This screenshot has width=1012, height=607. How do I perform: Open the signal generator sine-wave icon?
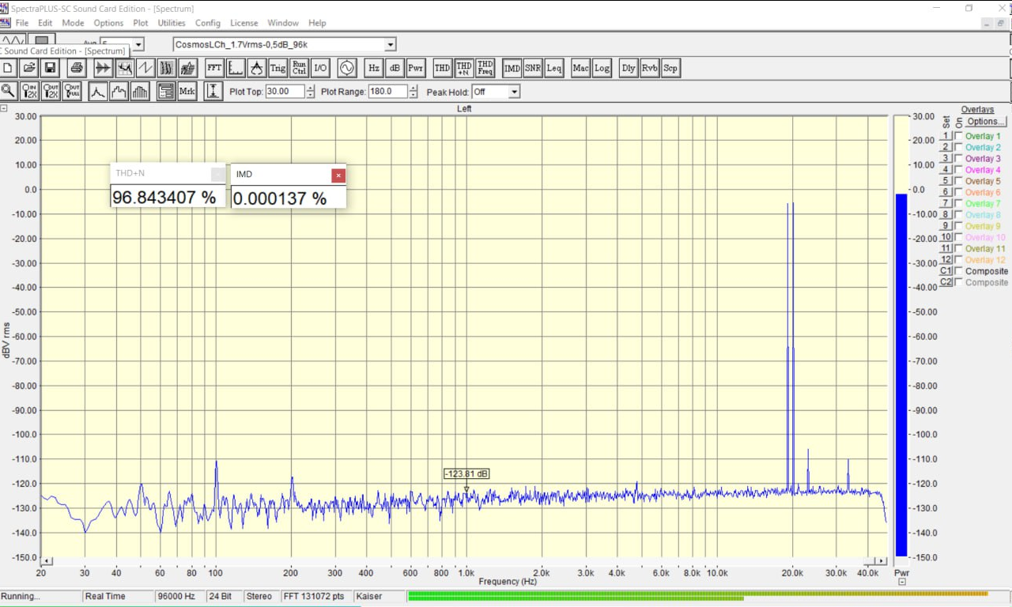tap(346, 68)
